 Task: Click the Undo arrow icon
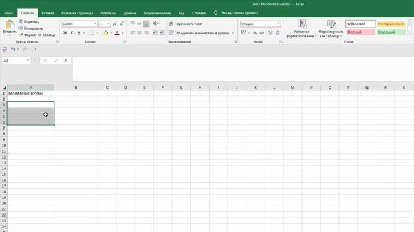click(13, 49)
